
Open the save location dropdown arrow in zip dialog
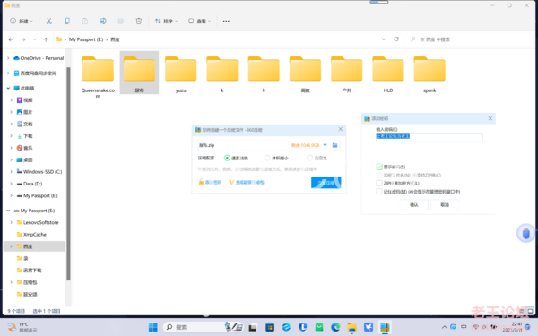pyautogui.click(x=325, y=145)
